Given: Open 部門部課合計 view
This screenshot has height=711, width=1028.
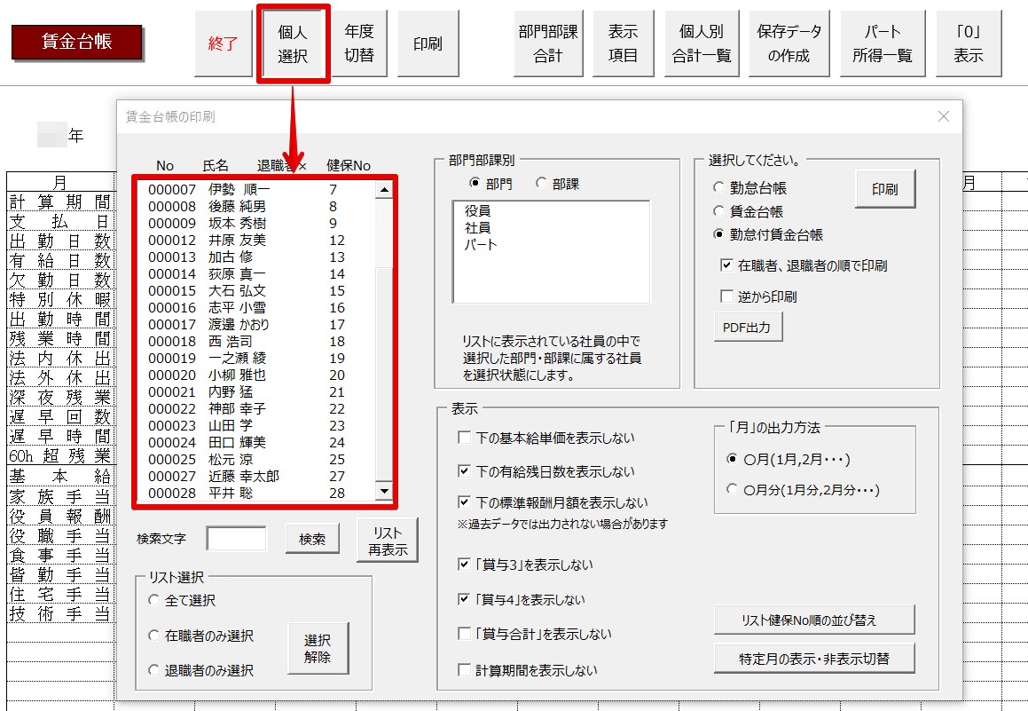Looking at the screenshot, I should pyautogui.click(x=548, y=43).
